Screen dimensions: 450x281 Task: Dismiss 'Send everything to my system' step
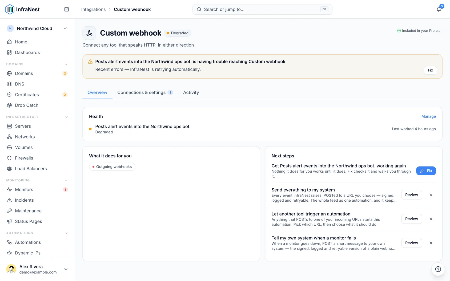click(x=431, y=195)
